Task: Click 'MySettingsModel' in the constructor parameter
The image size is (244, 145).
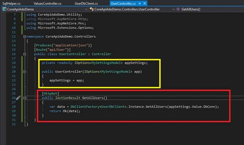Action: tap(116, 72)
